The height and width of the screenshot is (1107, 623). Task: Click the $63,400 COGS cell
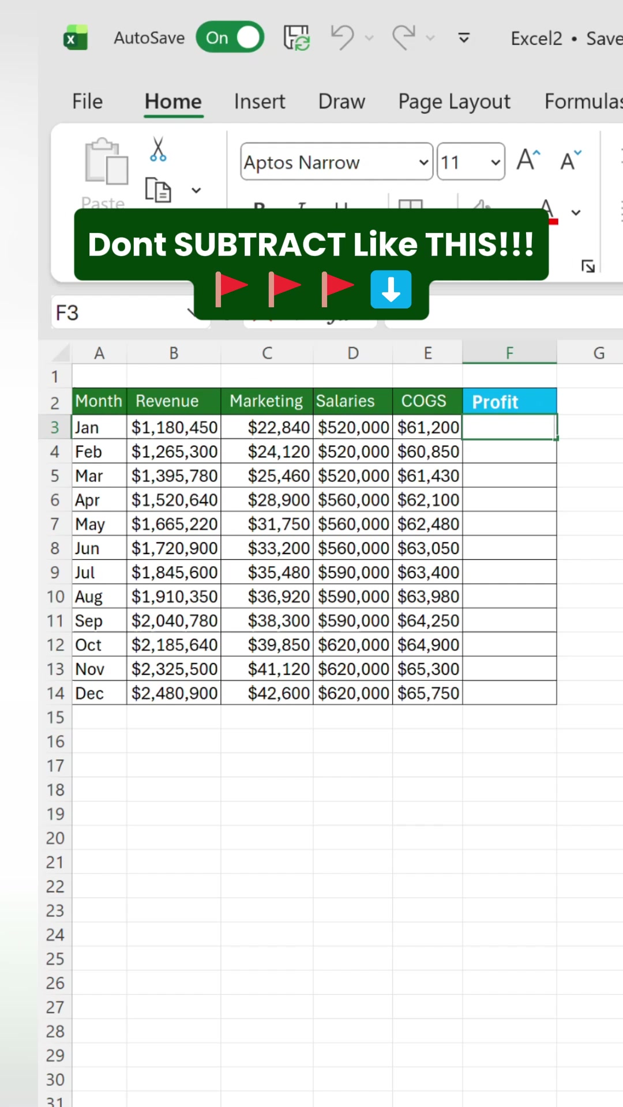click(x=427, y=573)
